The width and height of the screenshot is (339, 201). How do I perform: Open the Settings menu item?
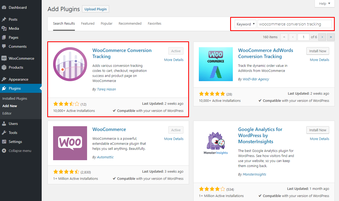click(x=21, y=142)
